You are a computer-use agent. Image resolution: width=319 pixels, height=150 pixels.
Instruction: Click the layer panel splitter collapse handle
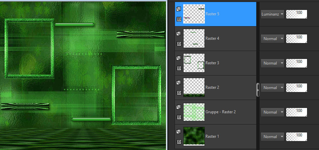[258, 90]
